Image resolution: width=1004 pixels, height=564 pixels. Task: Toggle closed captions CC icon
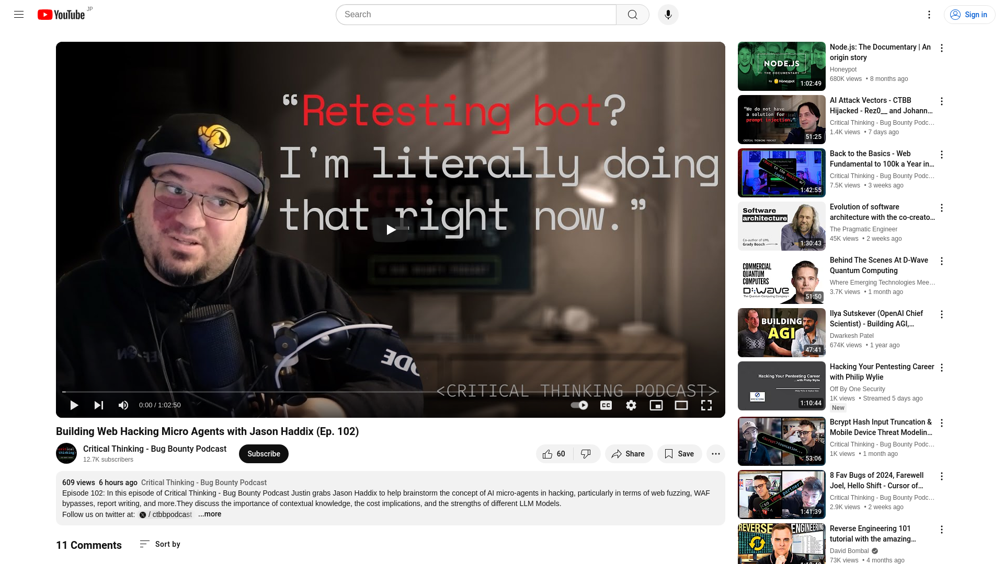tap(606, 405)
